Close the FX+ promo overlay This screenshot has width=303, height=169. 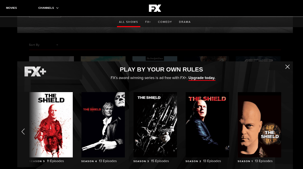pos(287,67)
